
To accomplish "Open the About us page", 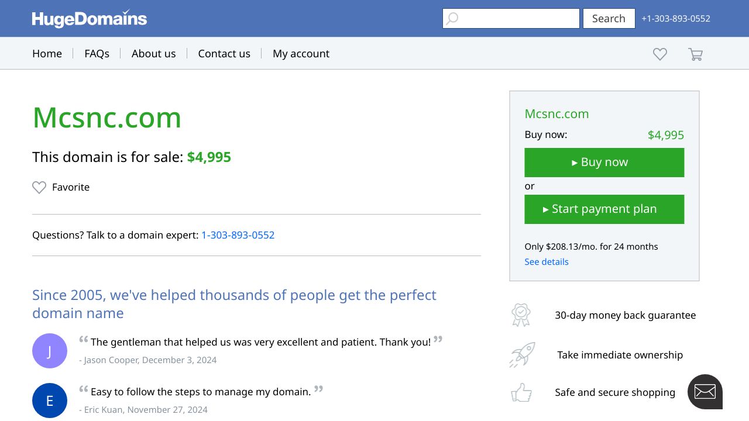I will click(153, 54).
